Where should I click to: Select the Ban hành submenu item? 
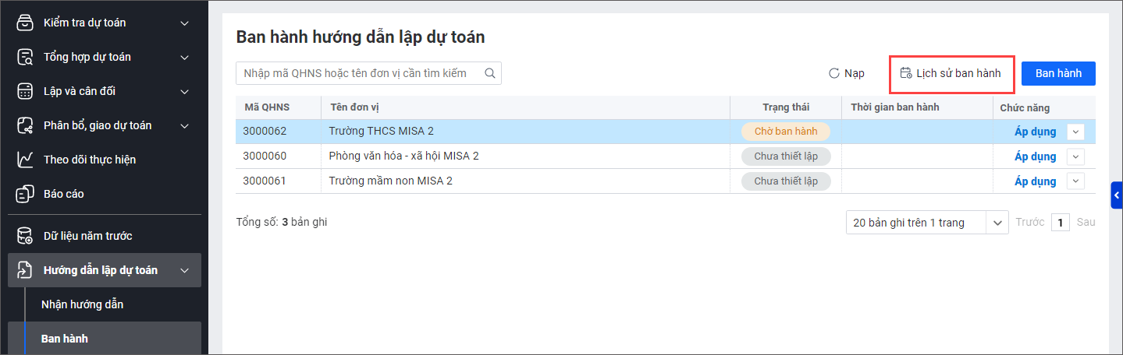[65, 339]
